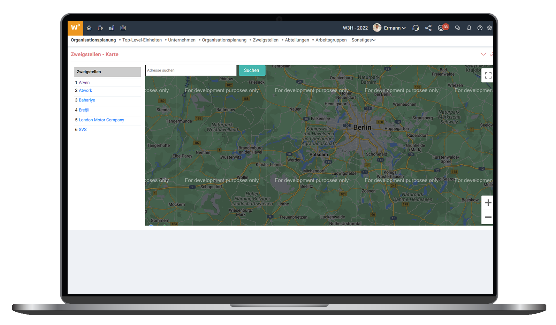Click Berlin label on the map

pyautogui.click(x=362, y=128)
